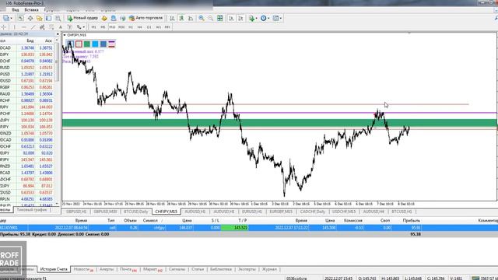Image resolution: width=498 pixels, height=280 pixels.
Task: Switch timeframe to M30
Action: [x=121, y=27]
